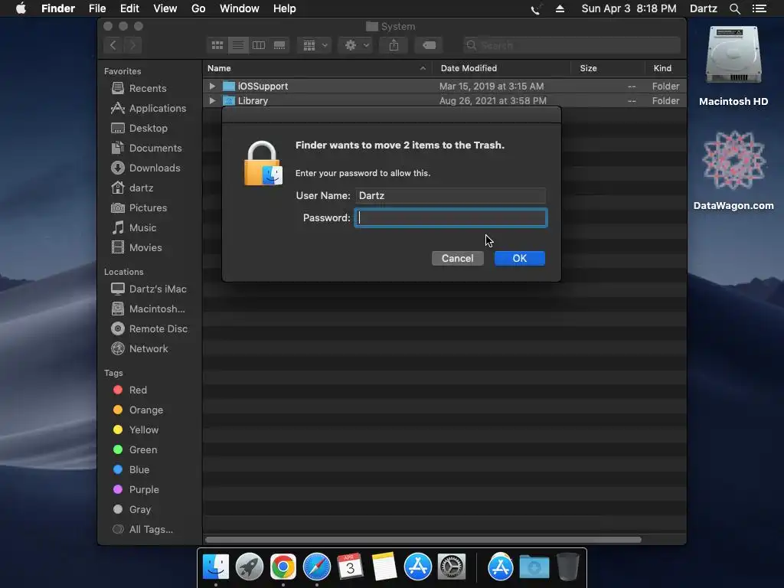The width and height of the screenshot is (784, 588).
Task: Open the Help menu
Action: click(x=285, y=8)
